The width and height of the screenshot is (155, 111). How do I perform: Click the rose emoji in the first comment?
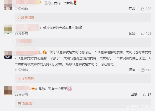pyautogui.click(x=75, y=3)
